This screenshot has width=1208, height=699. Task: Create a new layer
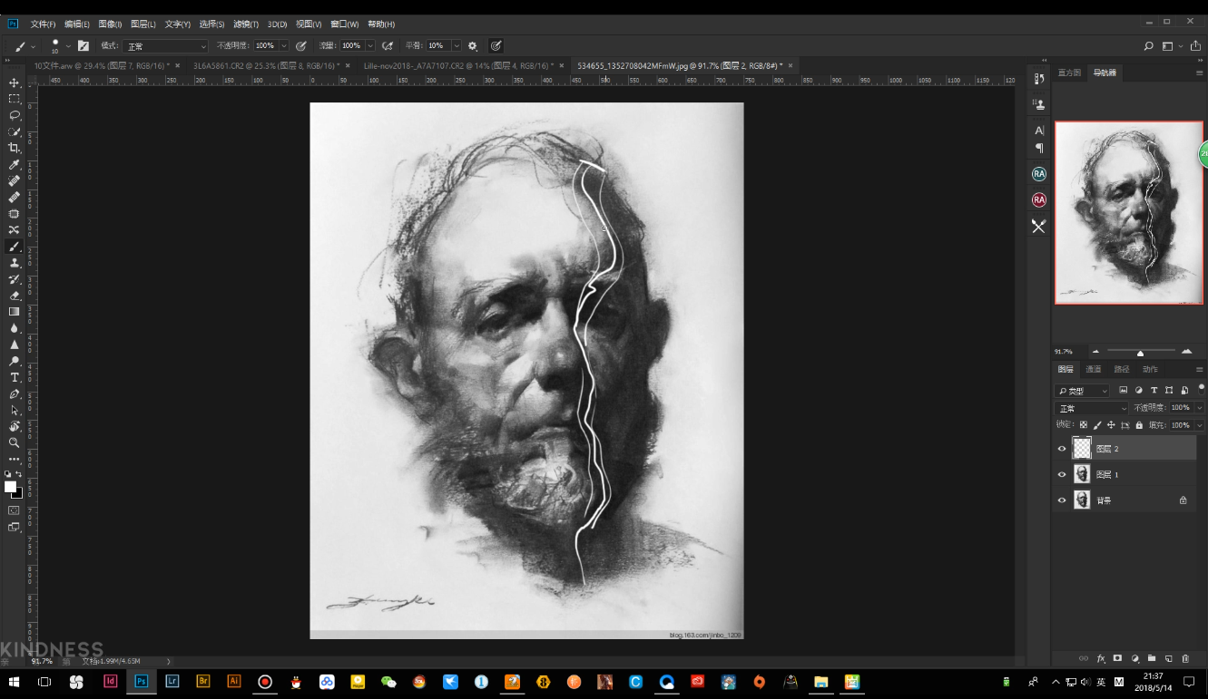pyautogui.click(x=1169, y=658)
